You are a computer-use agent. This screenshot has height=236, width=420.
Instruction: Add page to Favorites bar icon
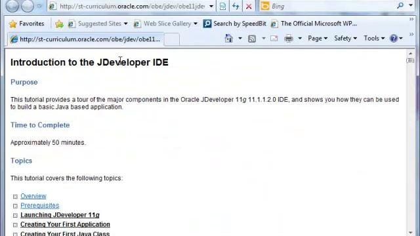click(x=59, y=24)
